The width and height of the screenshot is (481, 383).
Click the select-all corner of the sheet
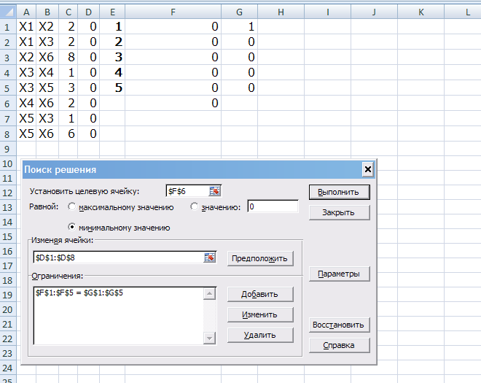click(8, 12)
